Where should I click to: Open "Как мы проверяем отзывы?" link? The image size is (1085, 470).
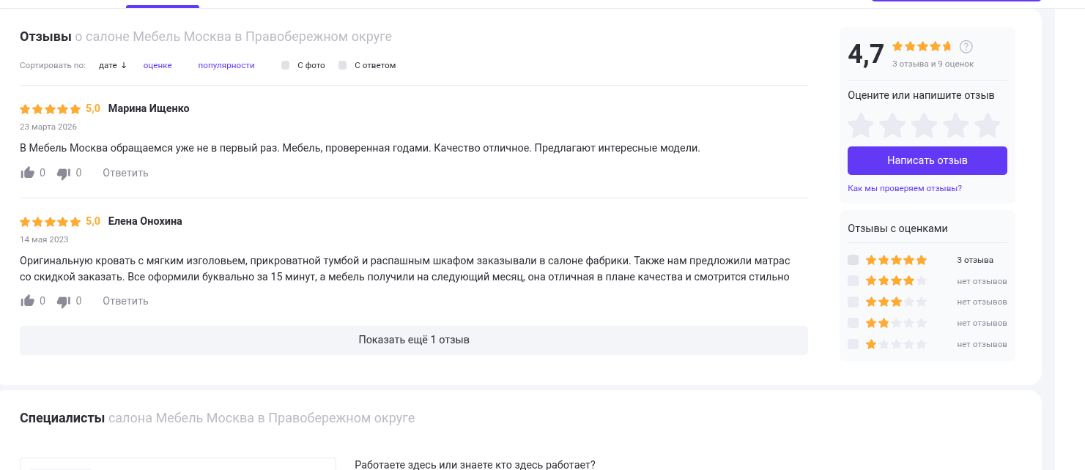[905, 188]
